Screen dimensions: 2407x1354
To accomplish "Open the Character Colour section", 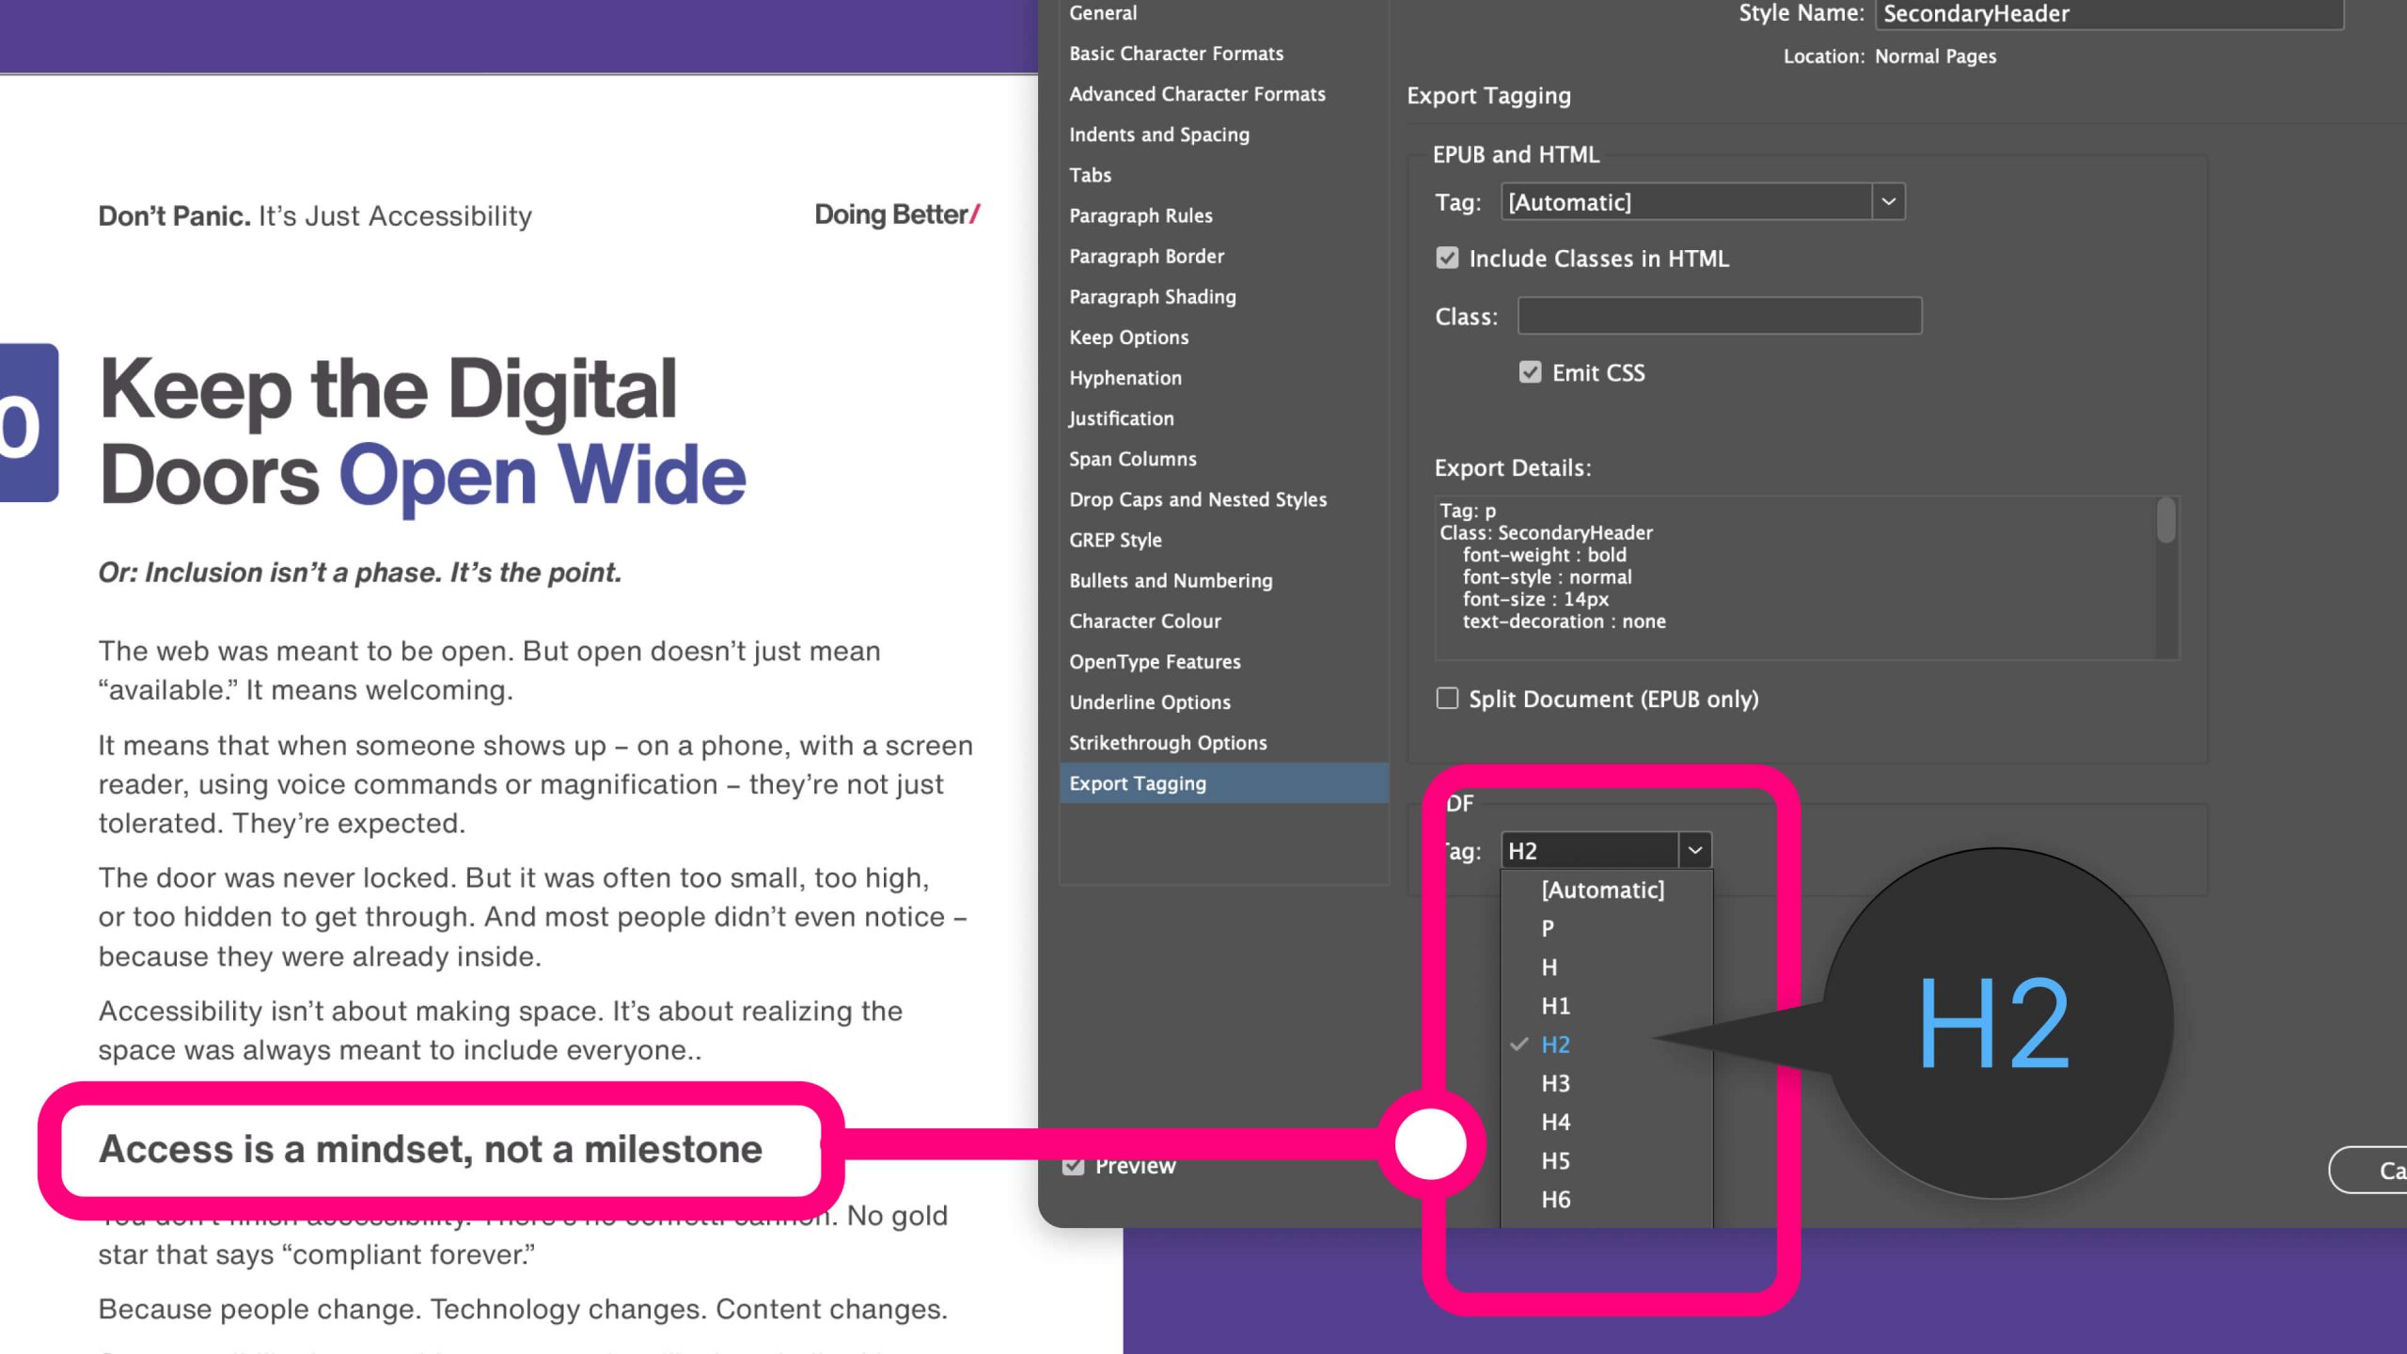I will pos(1144,622).
